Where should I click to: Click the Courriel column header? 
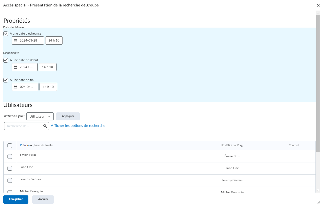[x=294, y=145]
